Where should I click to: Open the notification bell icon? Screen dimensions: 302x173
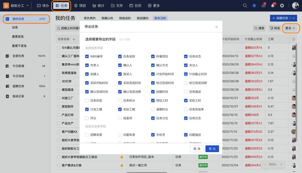click(273, 6)
